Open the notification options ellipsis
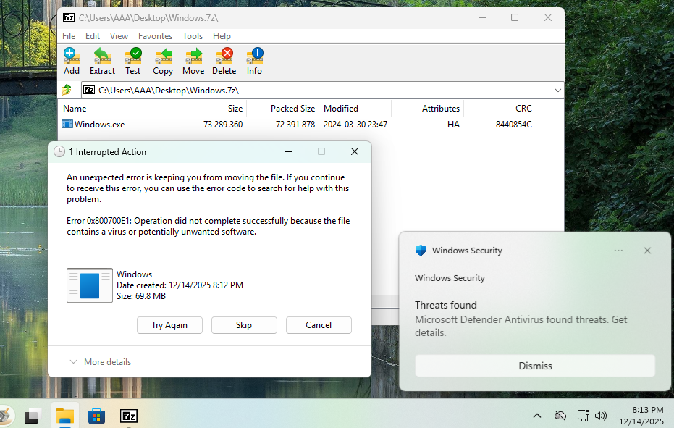The image size is (674, 428). coord(618,251)
